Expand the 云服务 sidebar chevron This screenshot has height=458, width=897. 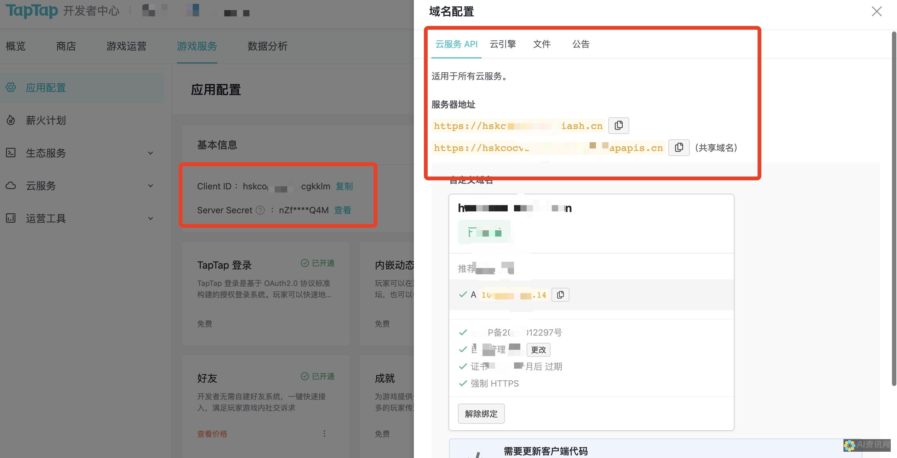pos(151,186)
